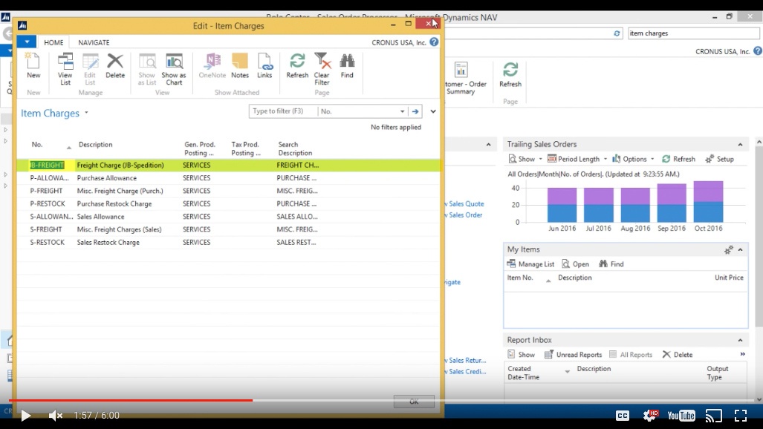The height and width of the screenshot is (429, 763).
Task: Switch to the HOME ribbon tab
Action: [x=53, y=42]
